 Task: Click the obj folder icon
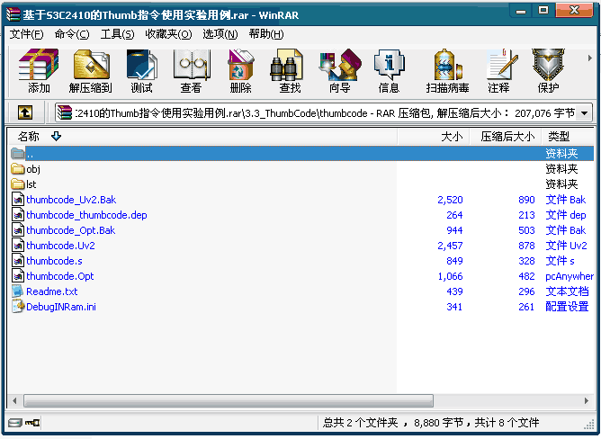[18, 169]
